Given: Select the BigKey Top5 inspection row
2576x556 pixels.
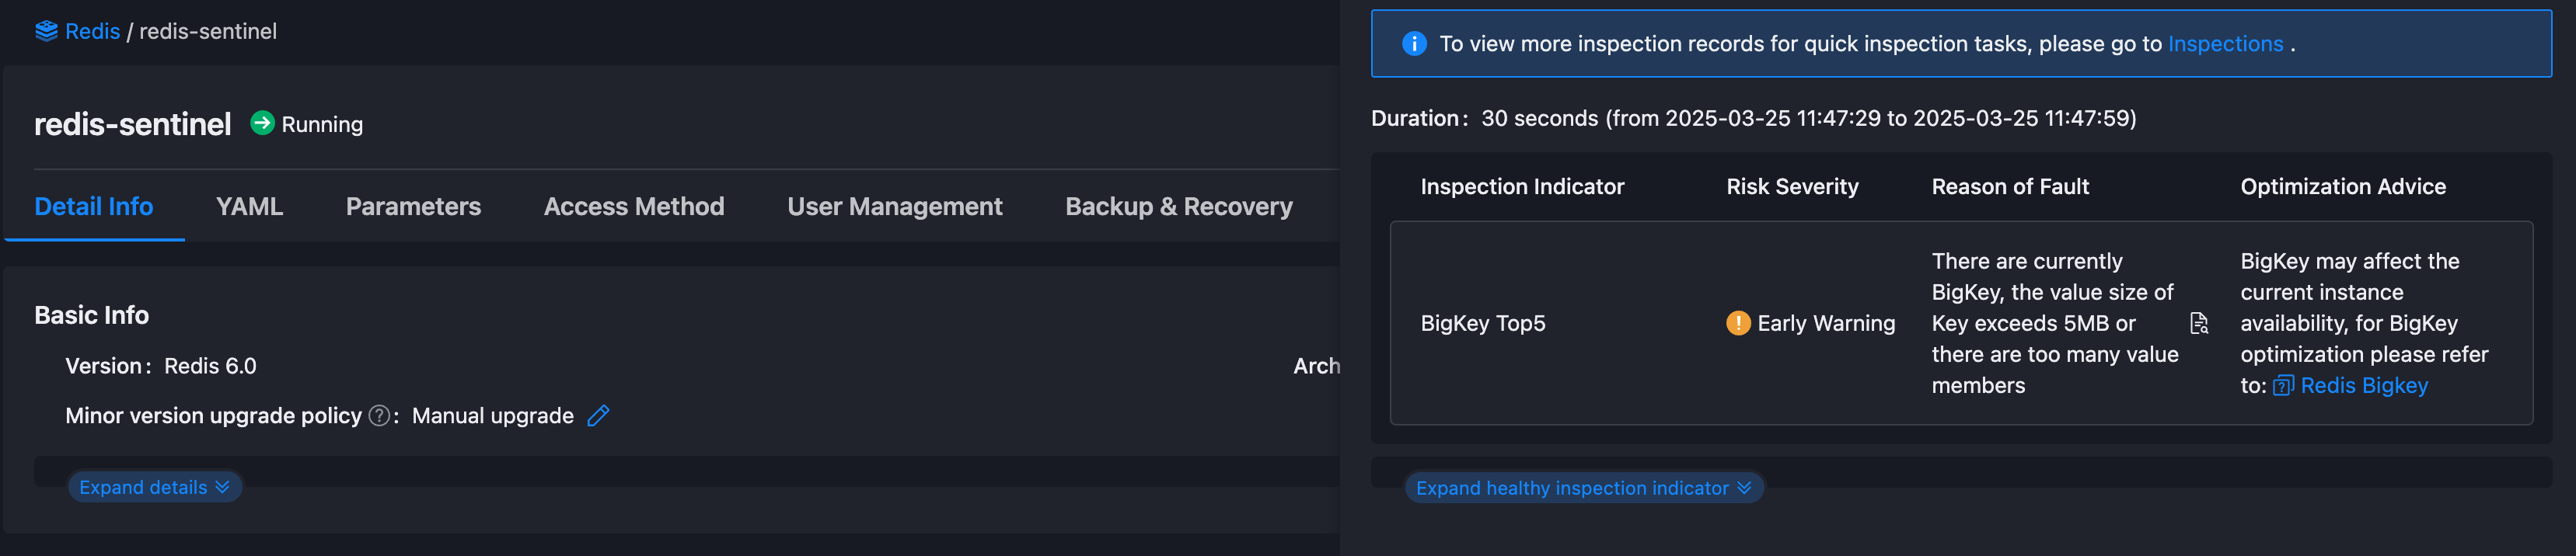Looking at the screenshot, I should click(1483, 323).
